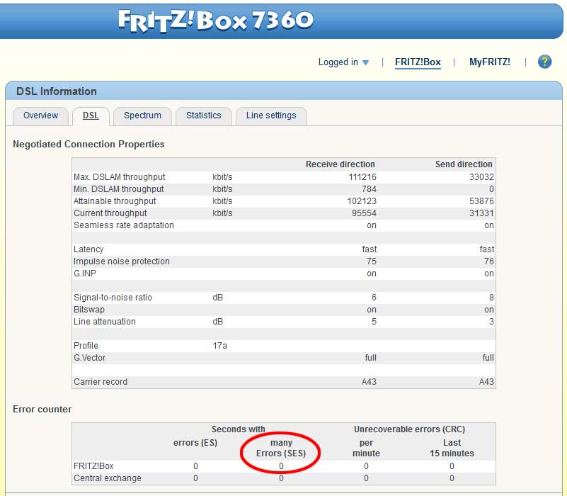The width and height of the screenshot is (567, 496).
Task: Click the Max. DSLAM throughput row label
Action: pyautogui.click(x=120, y=177)
